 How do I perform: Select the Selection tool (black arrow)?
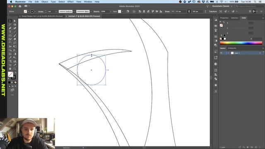[10, 21]
